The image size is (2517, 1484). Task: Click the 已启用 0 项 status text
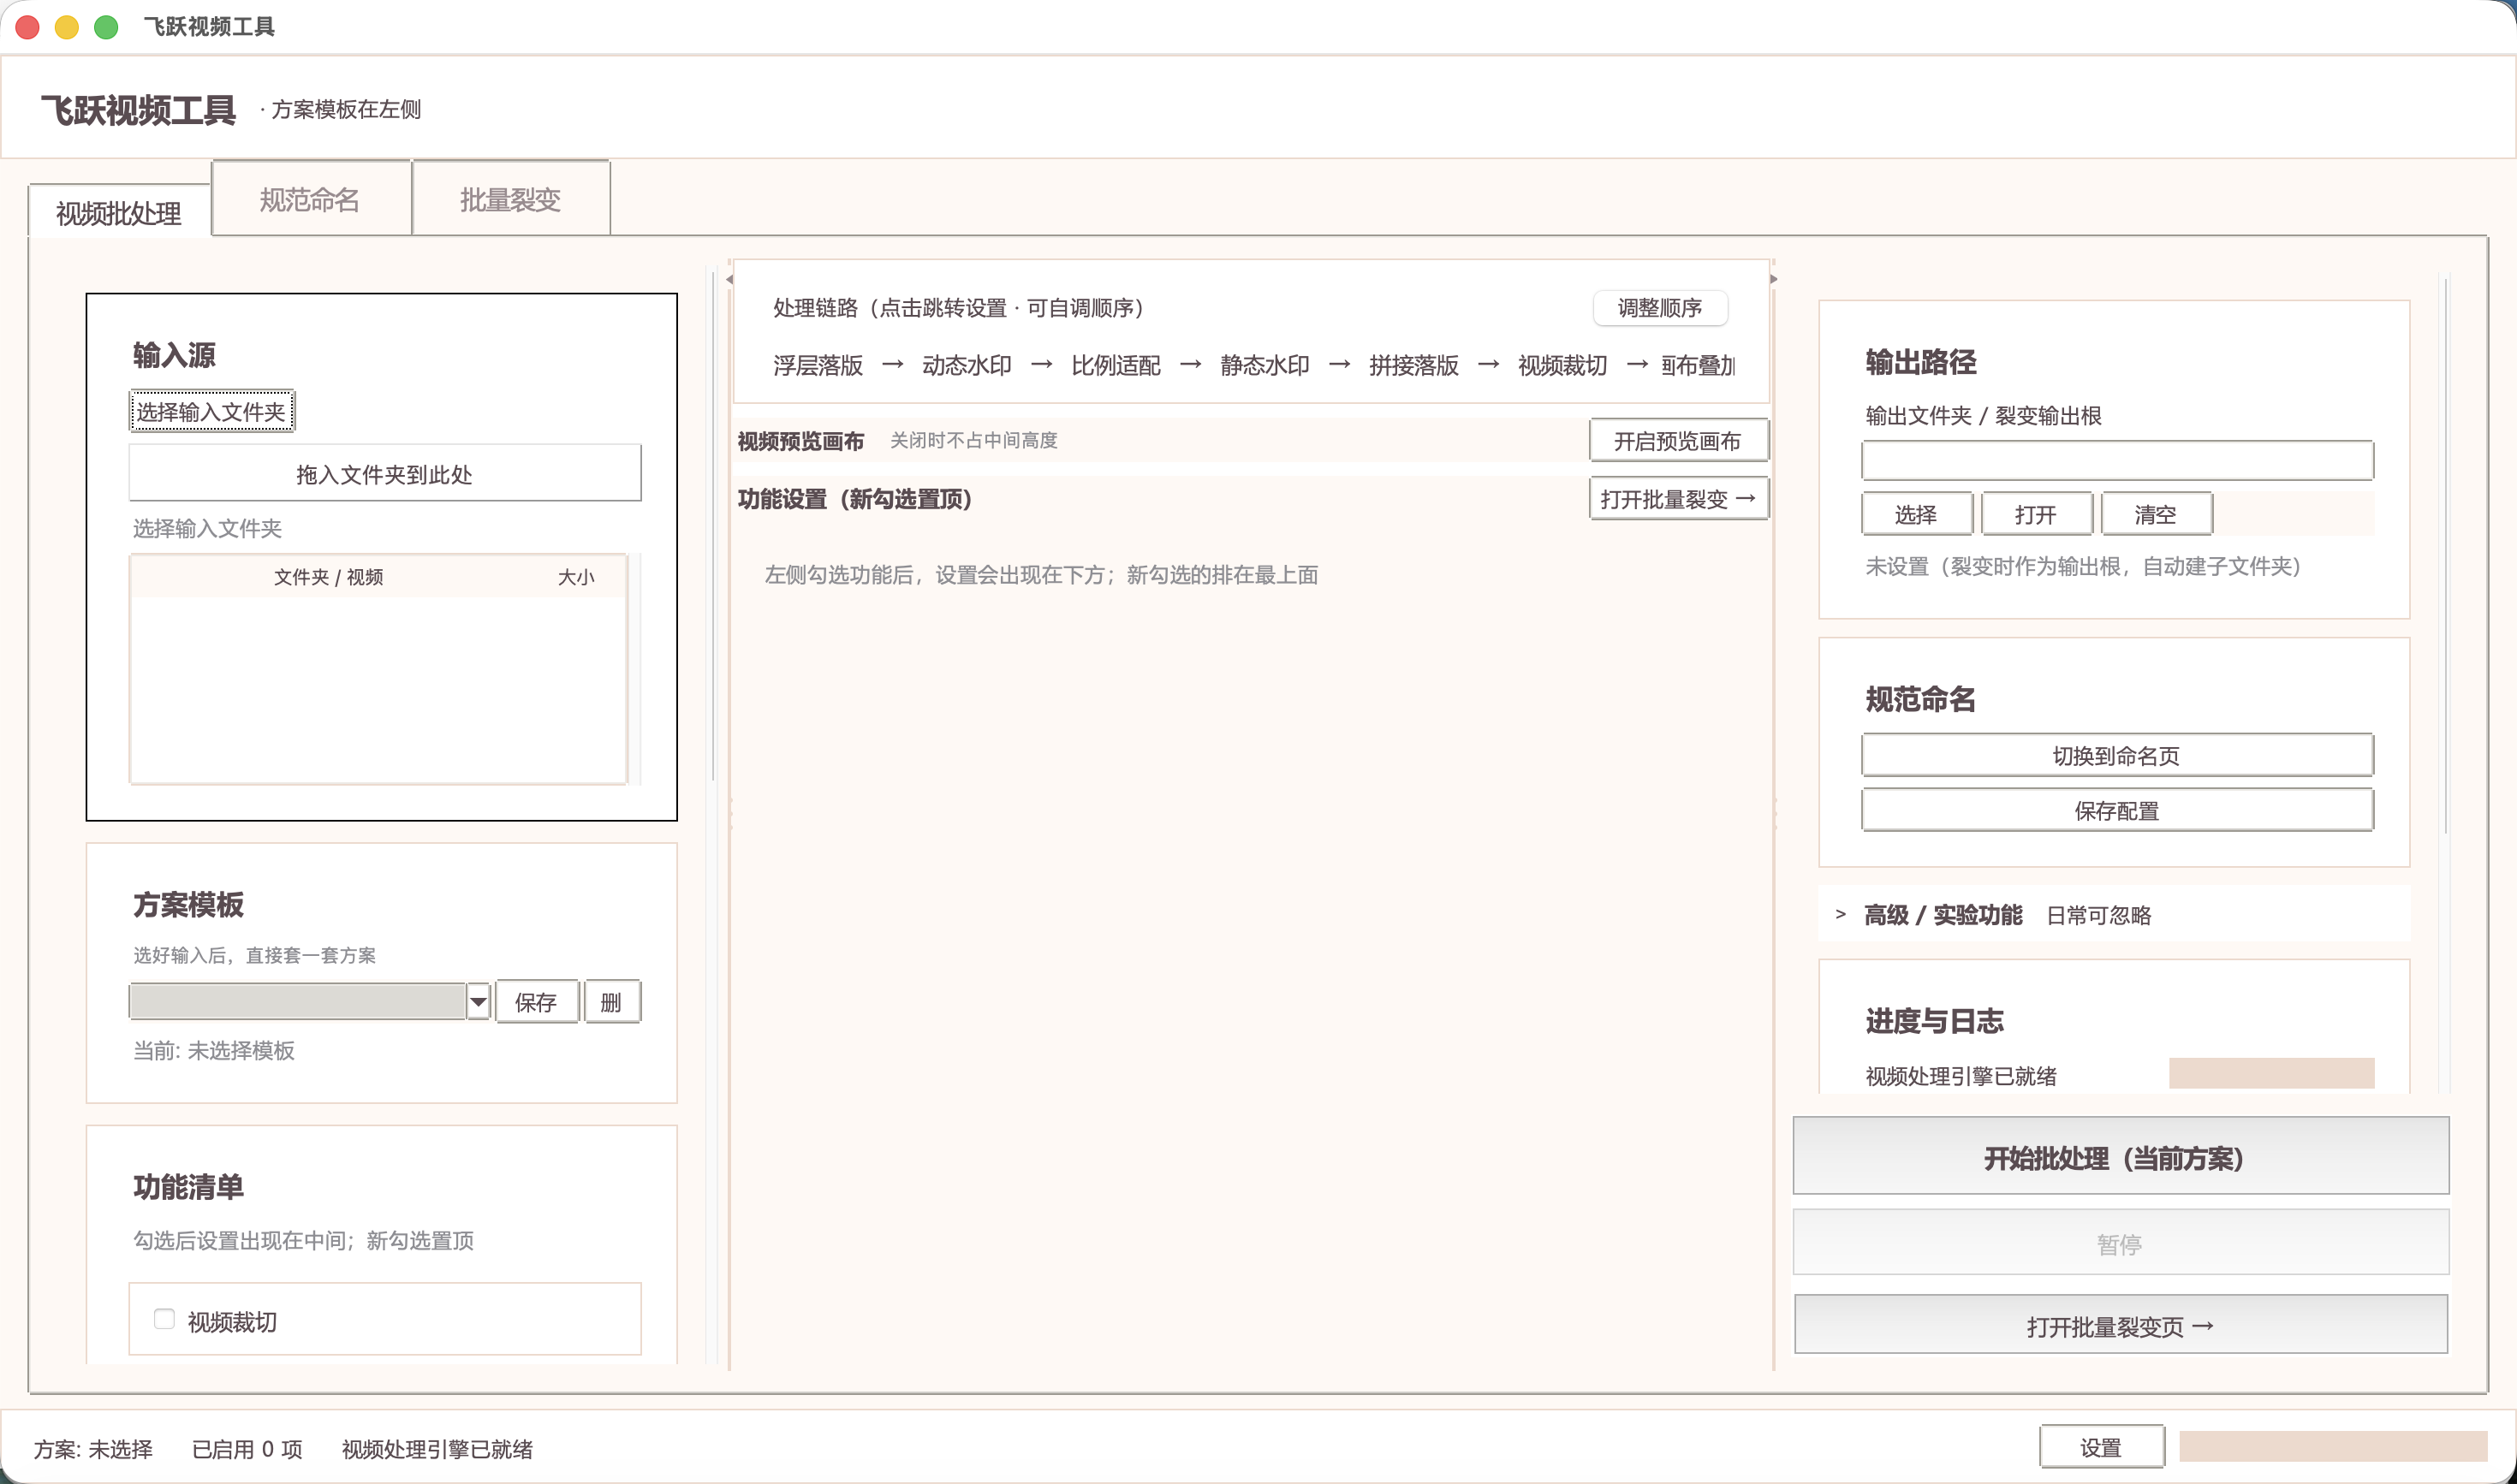tap(247, 1449)
